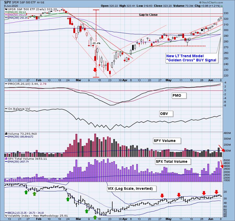Click the PMO(35,20,10) 3.44 legend

coord(27,84)
